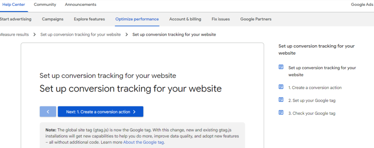This screenshot has height=148, width=374.
Task: Go to Fix issues section
Action: [x=221, y=19]
